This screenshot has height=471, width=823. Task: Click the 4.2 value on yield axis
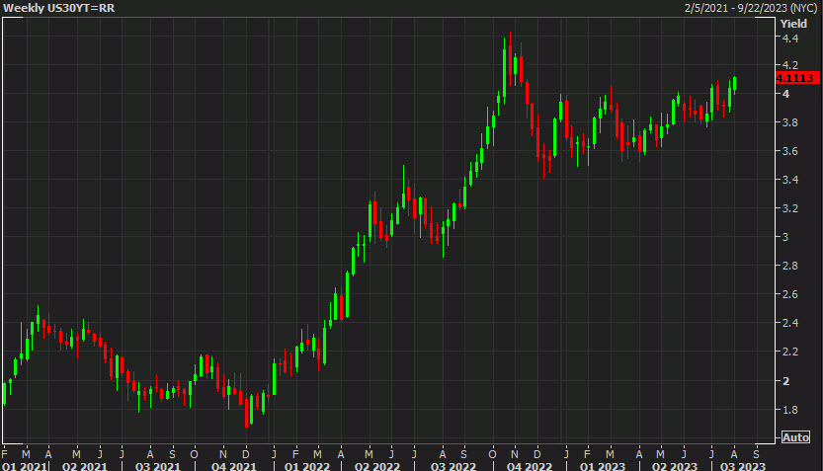(x=790, y=65)
